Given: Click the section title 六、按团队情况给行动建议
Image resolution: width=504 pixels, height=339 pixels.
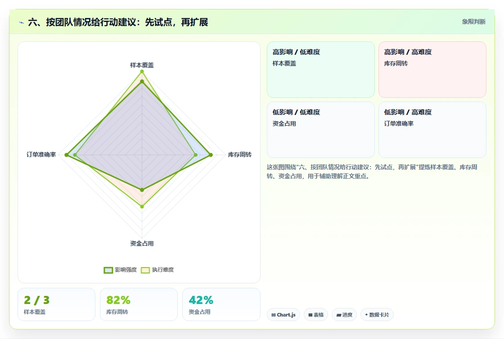Looking at the screenshot, I should coord(118,22).
